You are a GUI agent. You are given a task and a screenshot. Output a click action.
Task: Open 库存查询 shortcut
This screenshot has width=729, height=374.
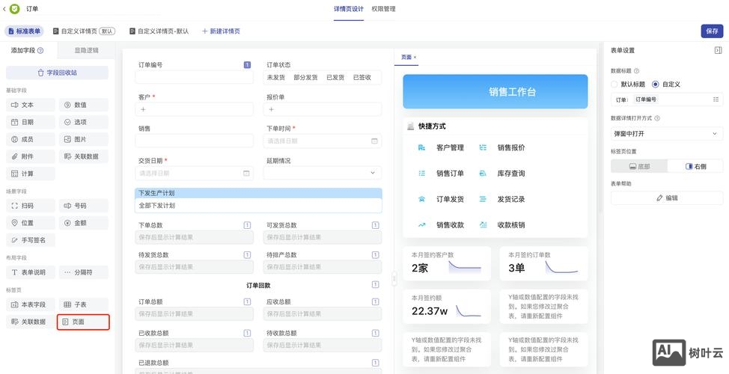click(x=502, y=174)
